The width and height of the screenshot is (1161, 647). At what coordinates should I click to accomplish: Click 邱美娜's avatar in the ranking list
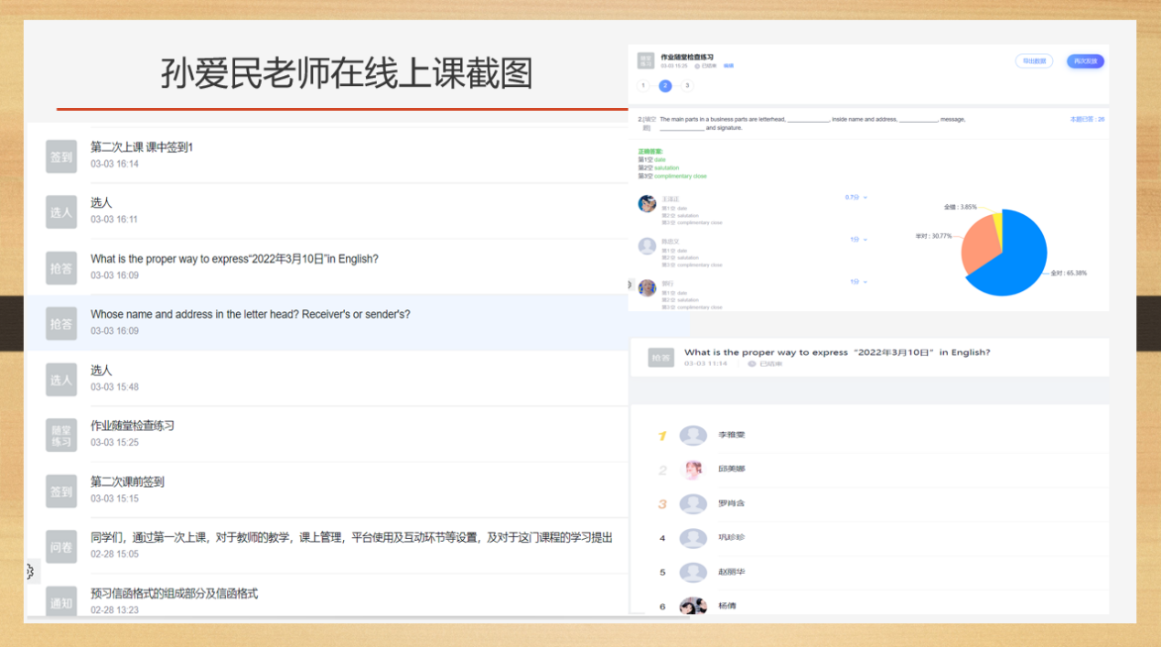[x=693, y=469]
